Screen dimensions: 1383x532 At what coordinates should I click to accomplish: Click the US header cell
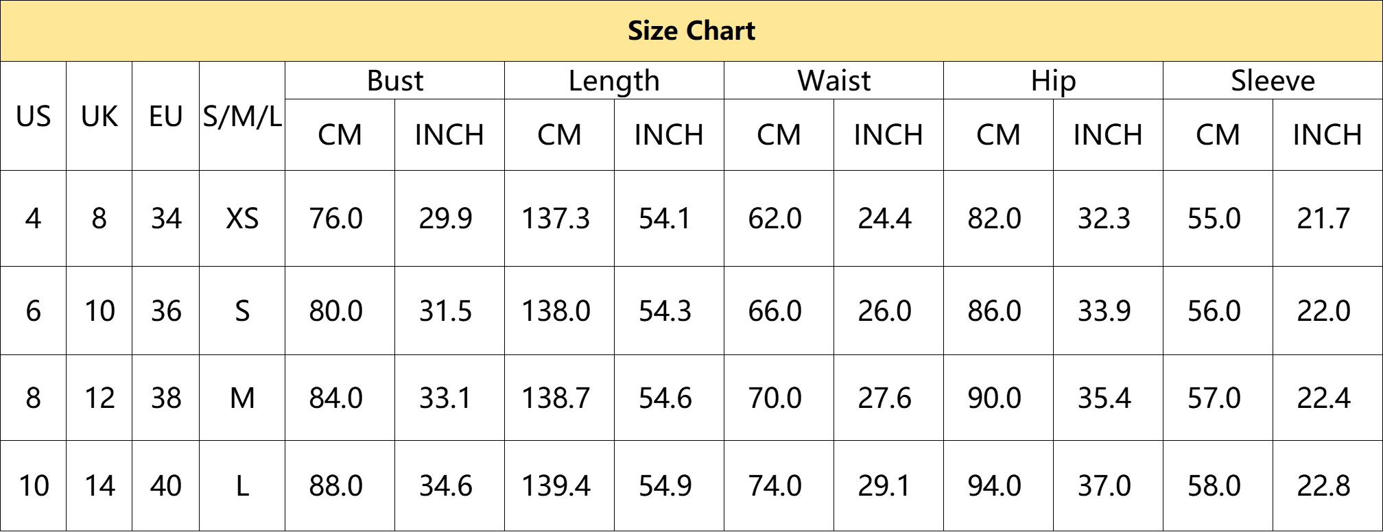coord(33,117)
